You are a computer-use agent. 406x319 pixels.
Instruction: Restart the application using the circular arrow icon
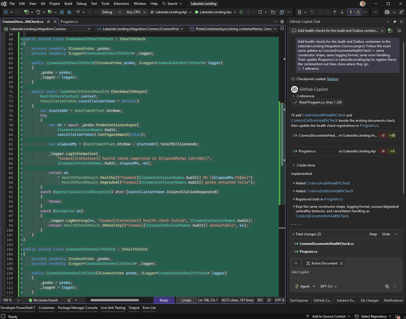(x=260, y=12)
